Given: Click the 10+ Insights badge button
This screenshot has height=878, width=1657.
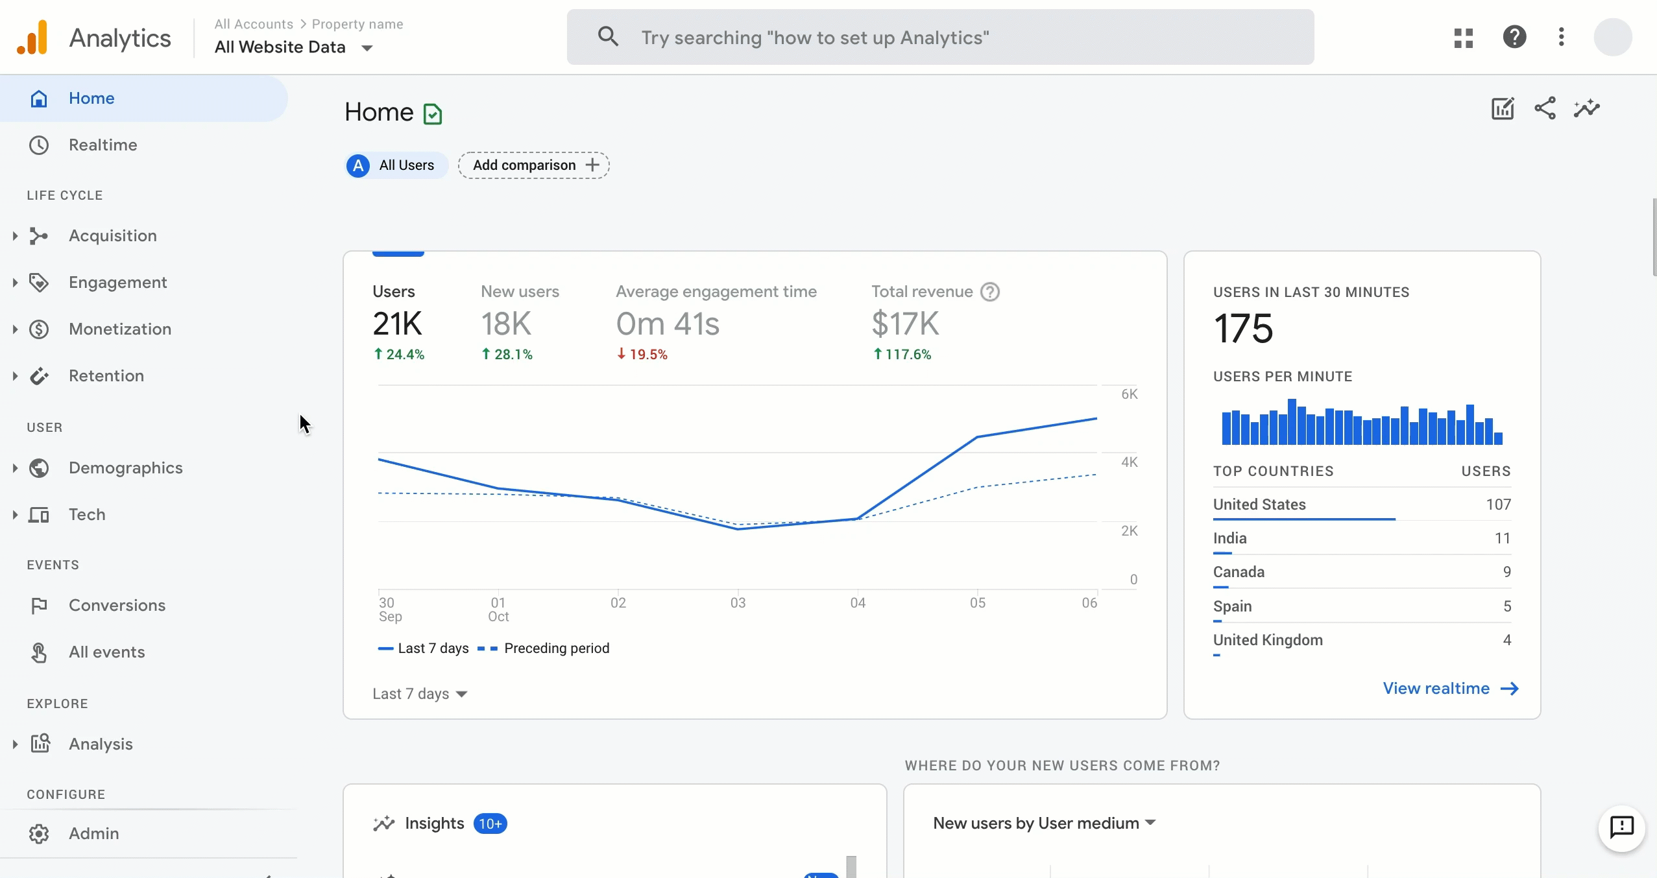Looking at the screenshot, I should click(490, 824).
